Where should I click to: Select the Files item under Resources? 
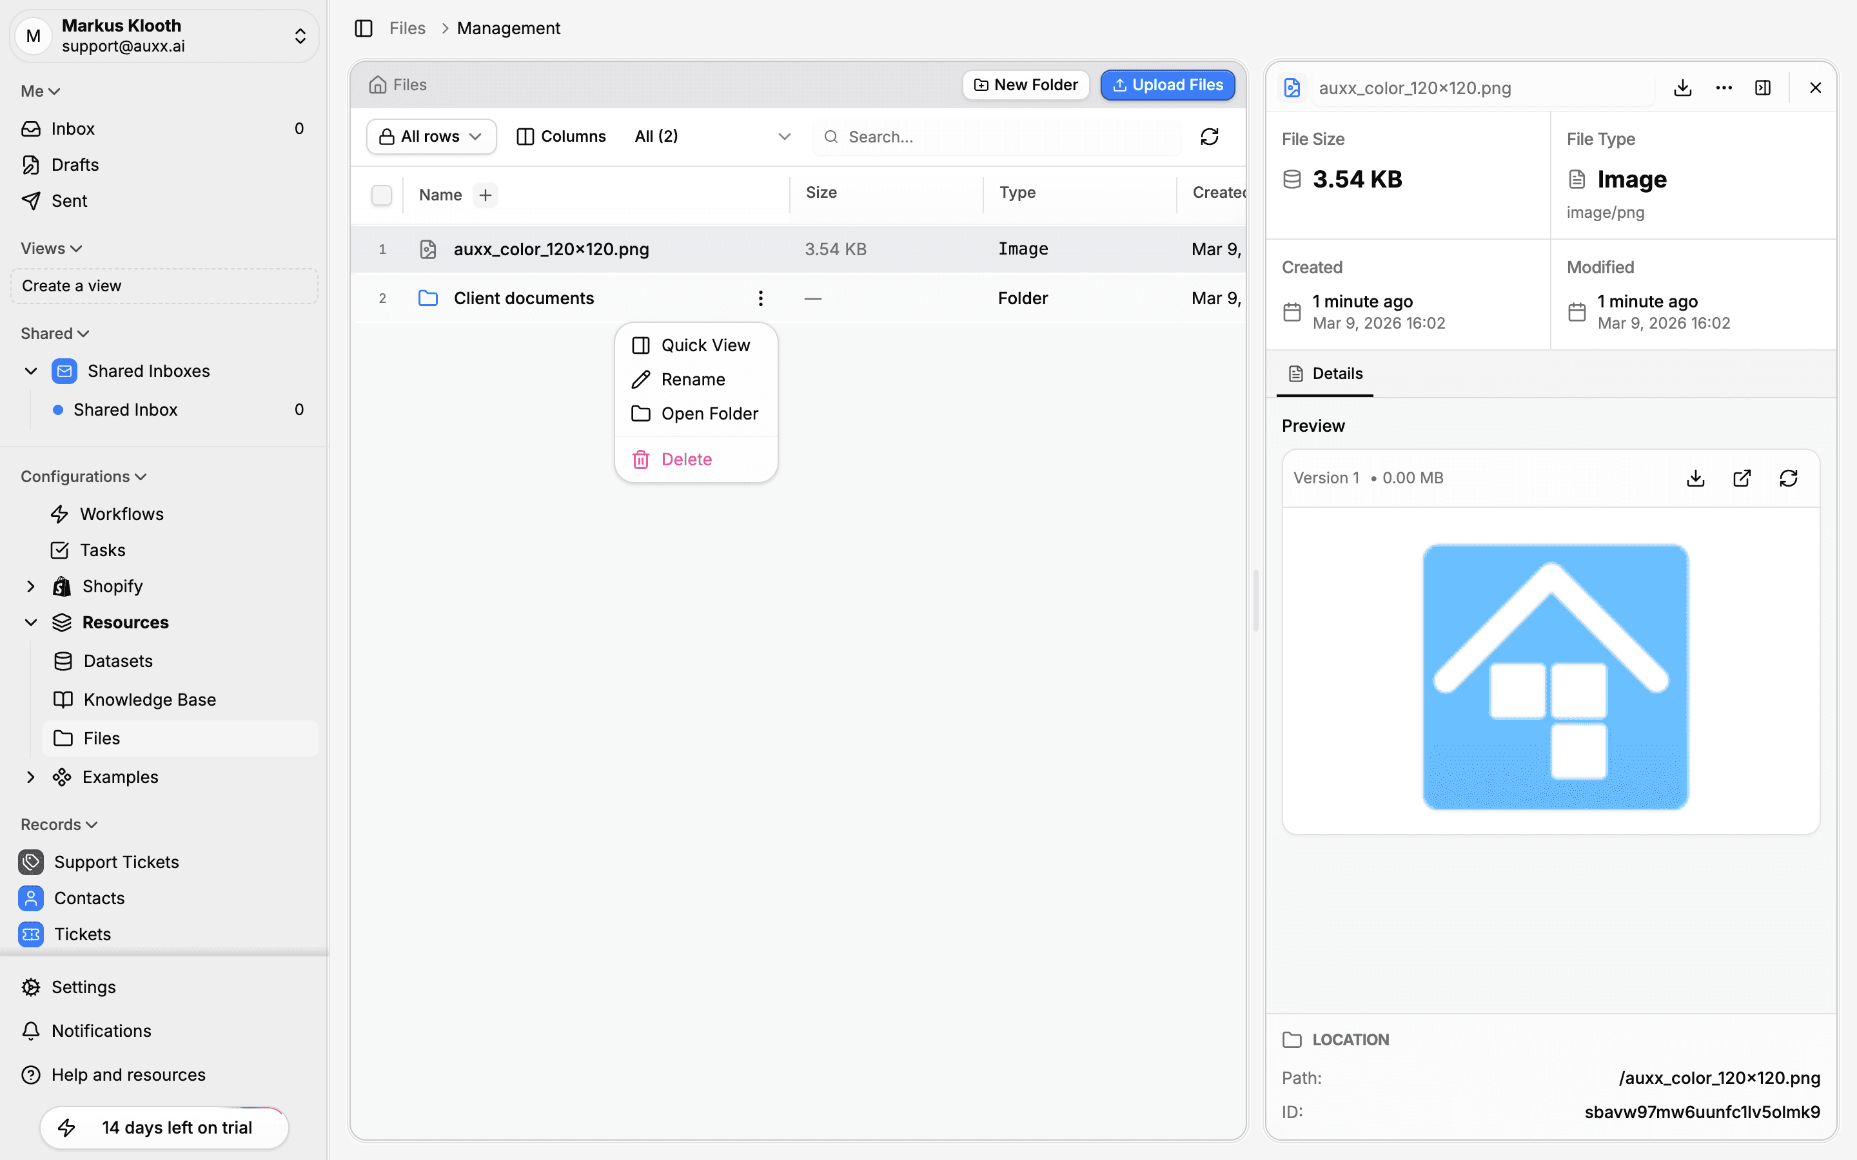[x=179, y=738]
